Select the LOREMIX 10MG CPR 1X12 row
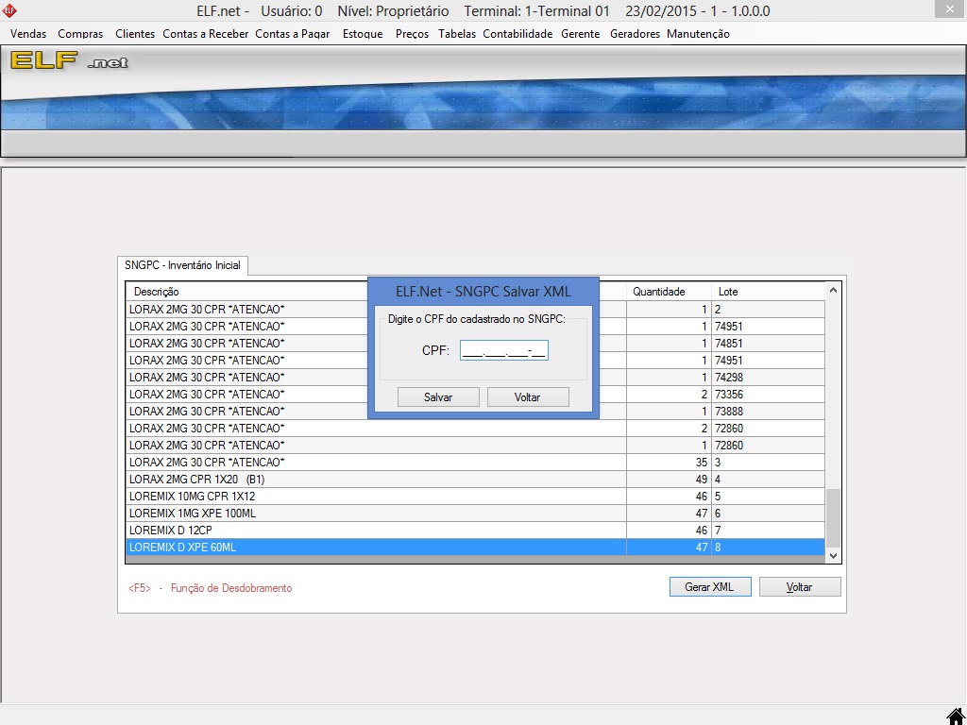Image resolution: width=967 pixels, height=725 pixels. [475, 497]
